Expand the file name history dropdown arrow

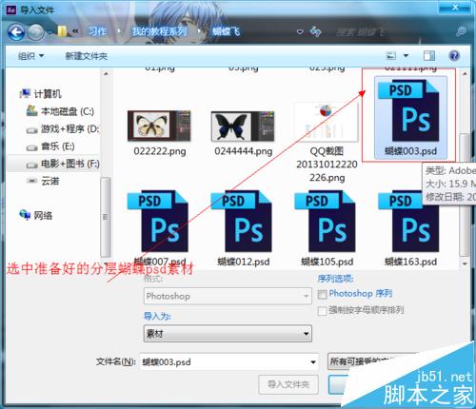click(312, 362)
